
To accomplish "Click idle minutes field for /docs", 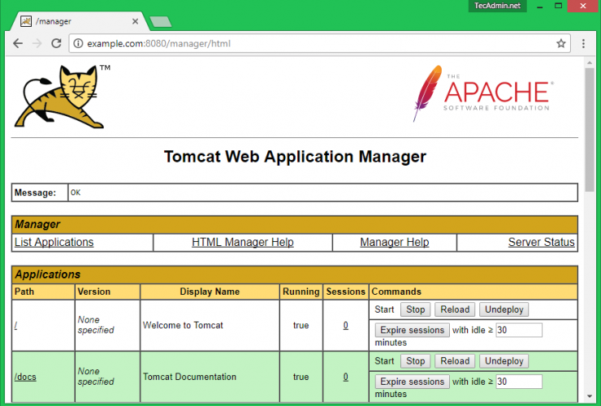I will (x=518, y=382).
